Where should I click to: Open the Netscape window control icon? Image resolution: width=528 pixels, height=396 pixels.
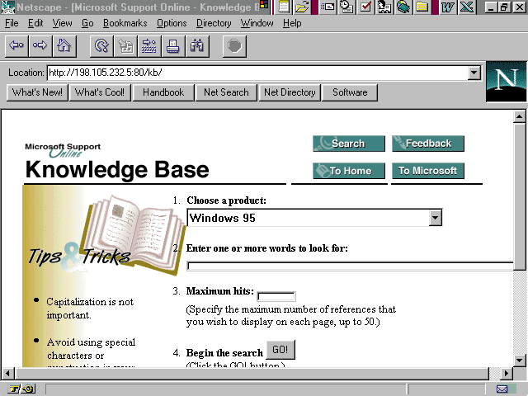pos(8,7)
